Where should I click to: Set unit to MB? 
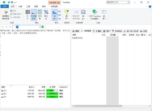click(59, 15)
